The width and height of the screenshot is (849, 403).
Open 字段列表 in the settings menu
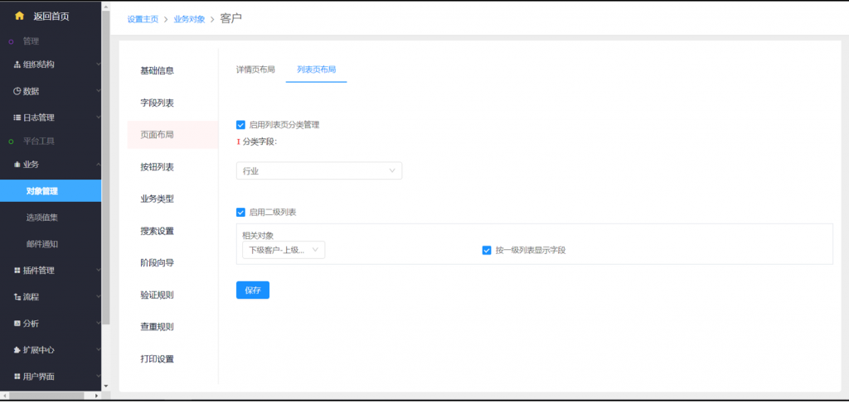[x=157, y=103]
